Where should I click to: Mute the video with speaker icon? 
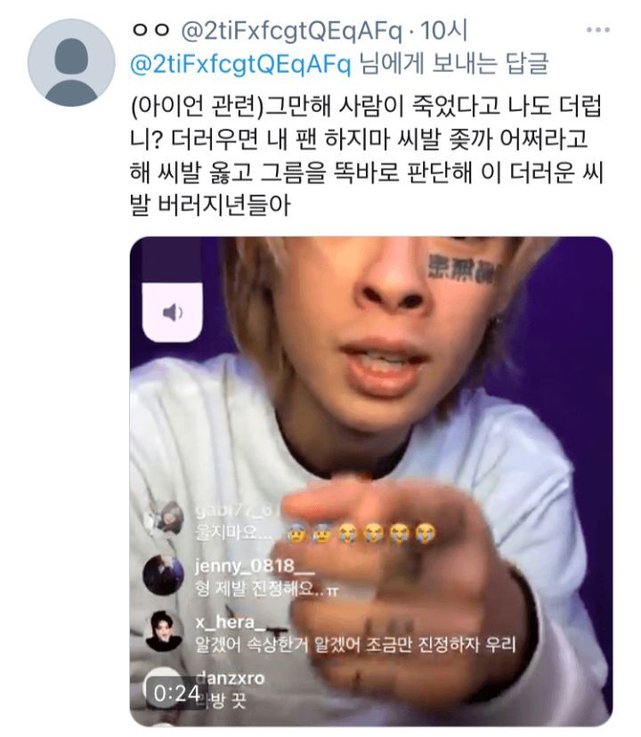pyautogui.click(x=173, y=312)
